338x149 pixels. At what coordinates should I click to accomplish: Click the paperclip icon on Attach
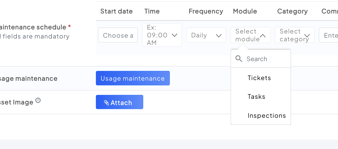107,103
